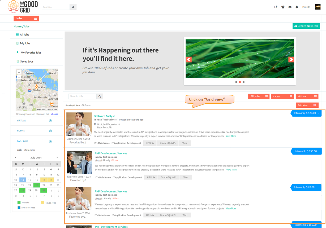Click the magnifier button beside the header search box
The width and height of the screenshot is (326, 228).
click(x=73, y=7)
